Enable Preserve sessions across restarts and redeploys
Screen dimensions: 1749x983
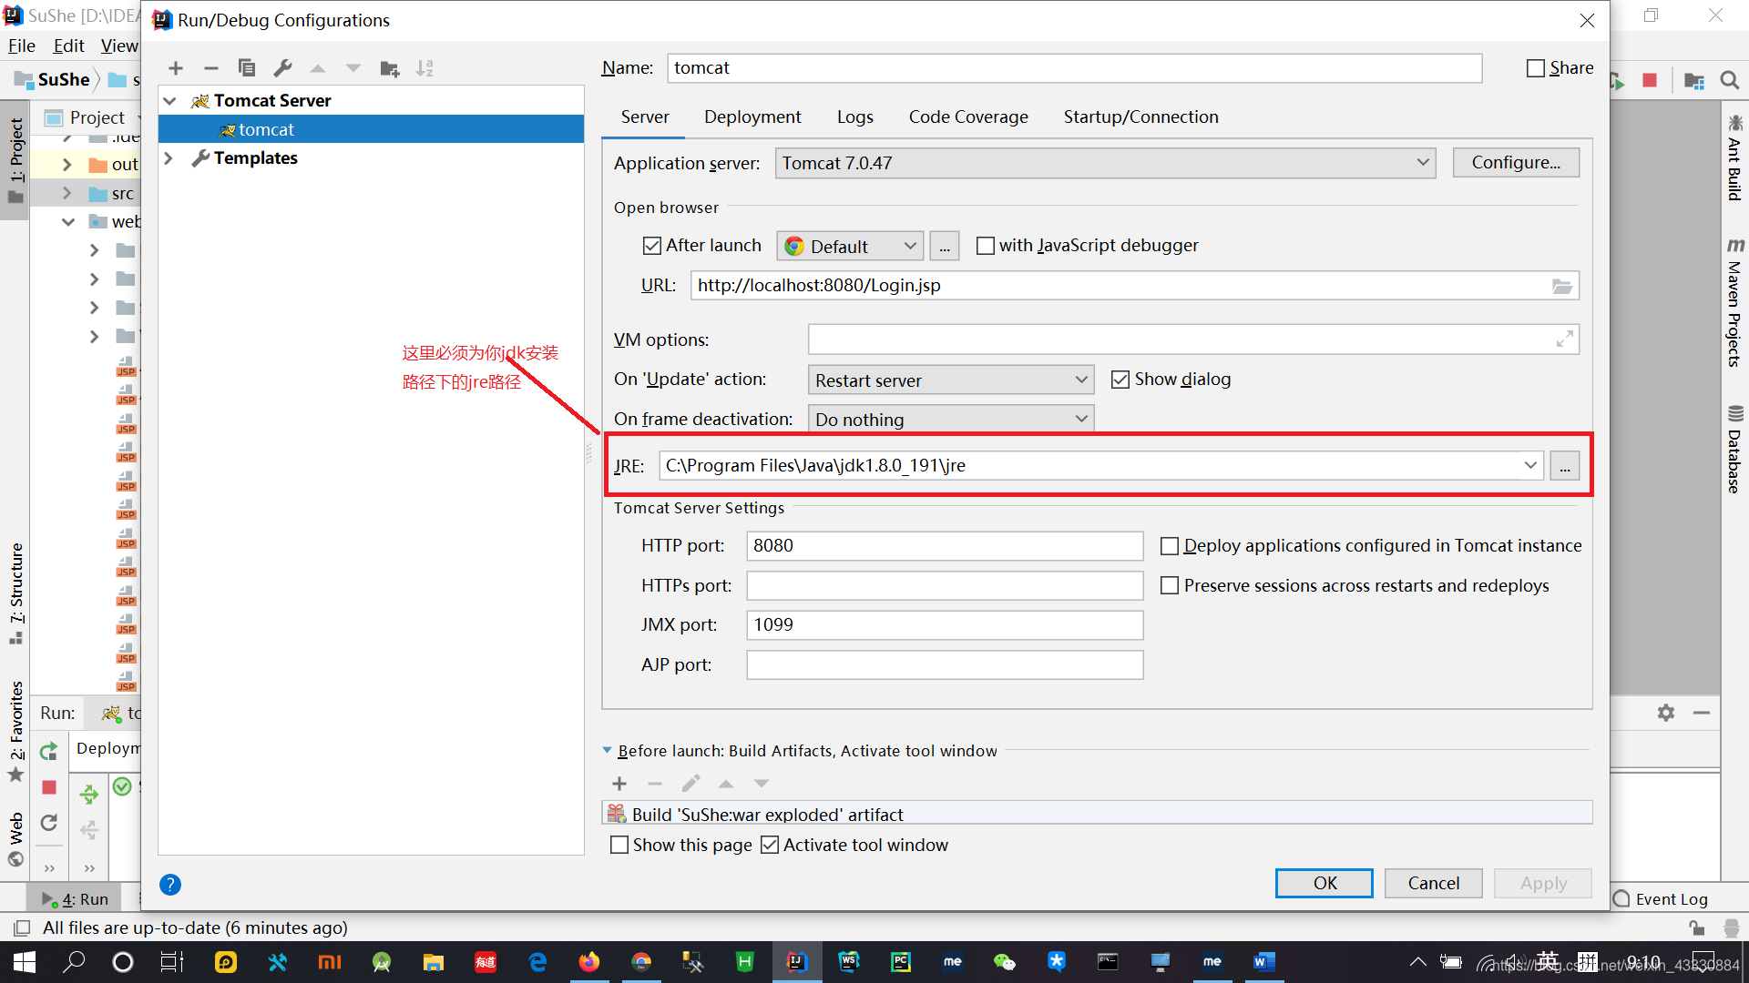point(1170,585)
